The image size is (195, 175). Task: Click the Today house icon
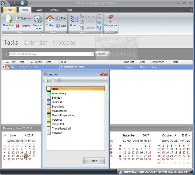click(x=50, y=19)
